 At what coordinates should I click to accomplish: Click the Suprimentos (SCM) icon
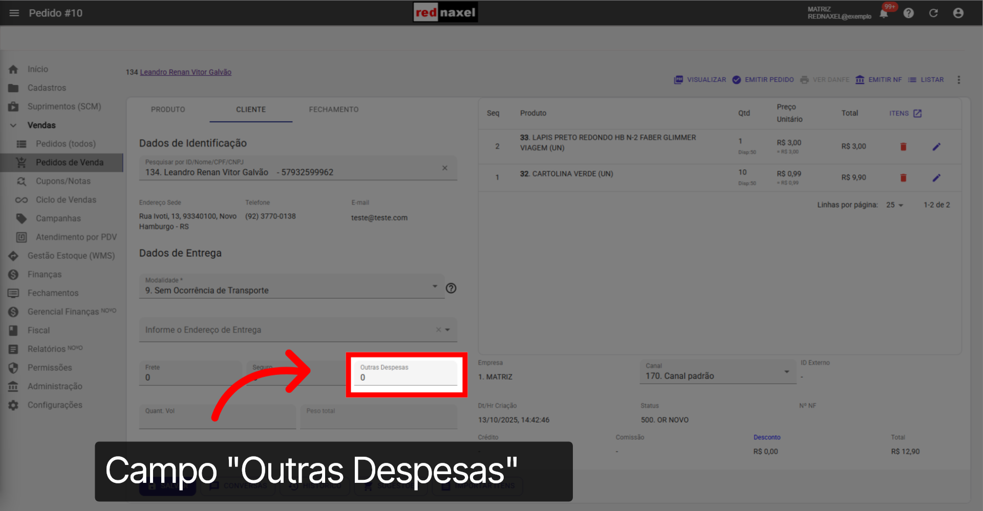pos(13,106)
